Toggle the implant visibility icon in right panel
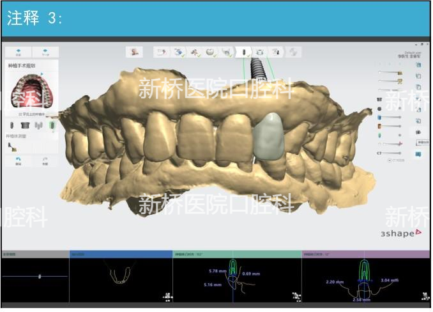This screenshot has width=433, height=312. pos(379,135)
